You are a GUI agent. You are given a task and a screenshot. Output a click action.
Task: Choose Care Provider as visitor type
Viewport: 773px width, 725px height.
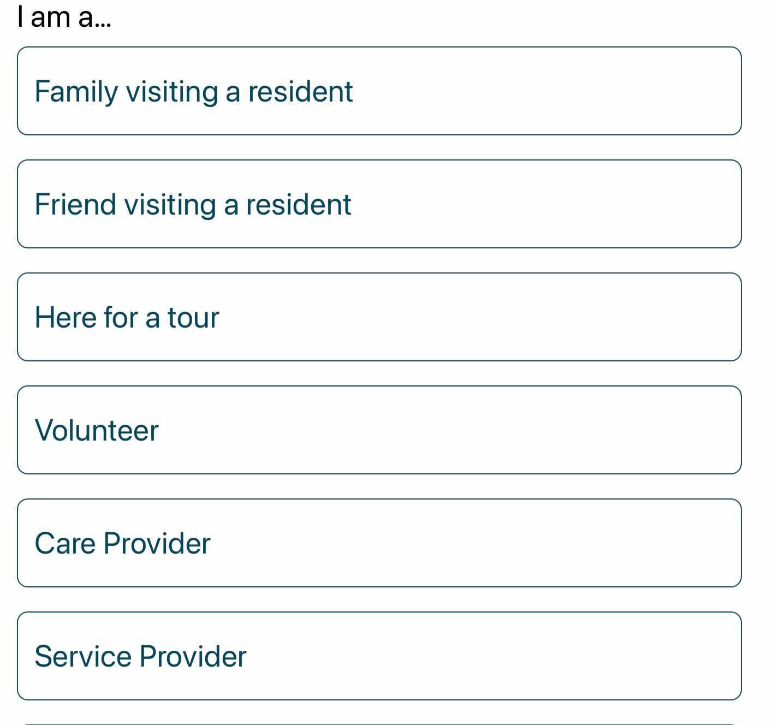[379, 543]
